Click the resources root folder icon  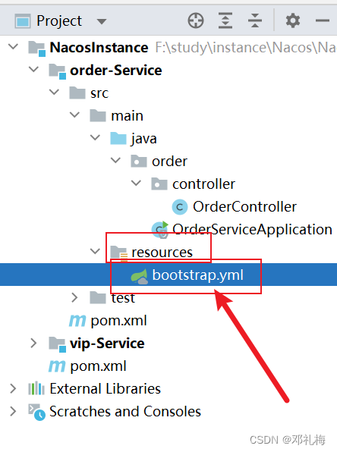click(x=118, y=253)
